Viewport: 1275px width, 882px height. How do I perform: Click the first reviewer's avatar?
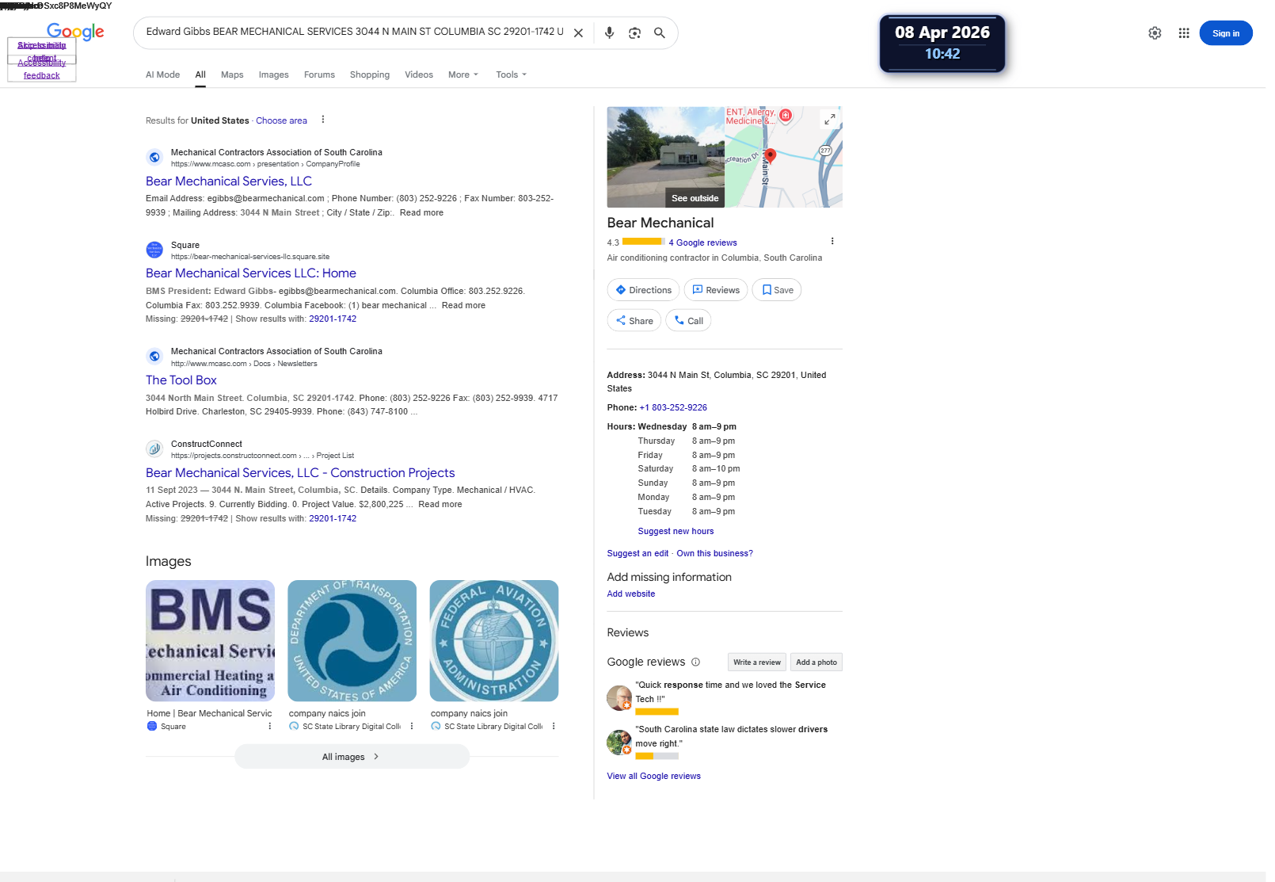pyautogui.click(x=619, y=697)
